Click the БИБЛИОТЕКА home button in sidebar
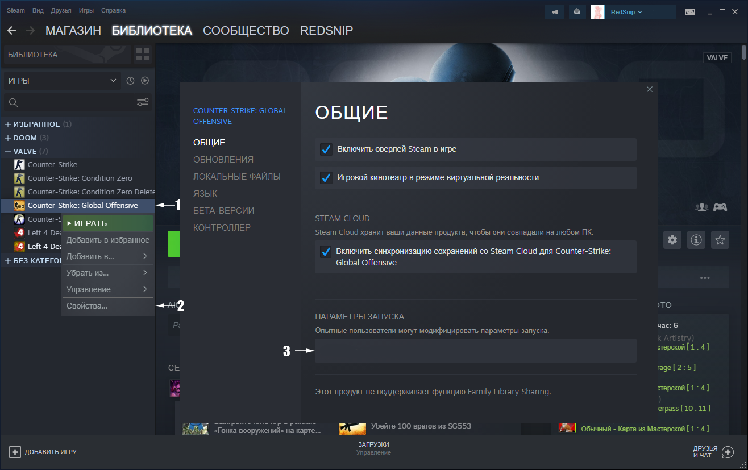 [67, 55]
